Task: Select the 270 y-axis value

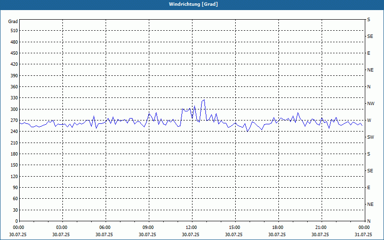Action: 14,120
